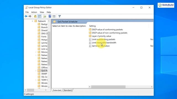Switch to the Extended tab
Screen dimensions: 177x99
point(57,90)
